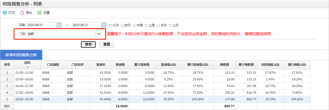Screen dimensions: 329x110
Task: Select the 15:00~16:00 time period cell
Action: pyautogui.click(x=28, y=79)
